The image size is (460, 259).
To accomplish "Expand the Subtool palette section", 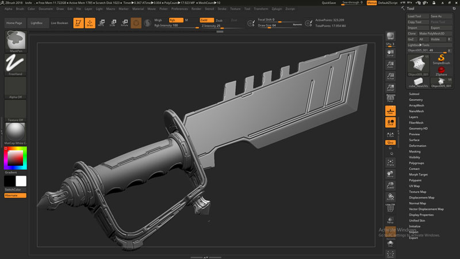I will coord(414,94).
